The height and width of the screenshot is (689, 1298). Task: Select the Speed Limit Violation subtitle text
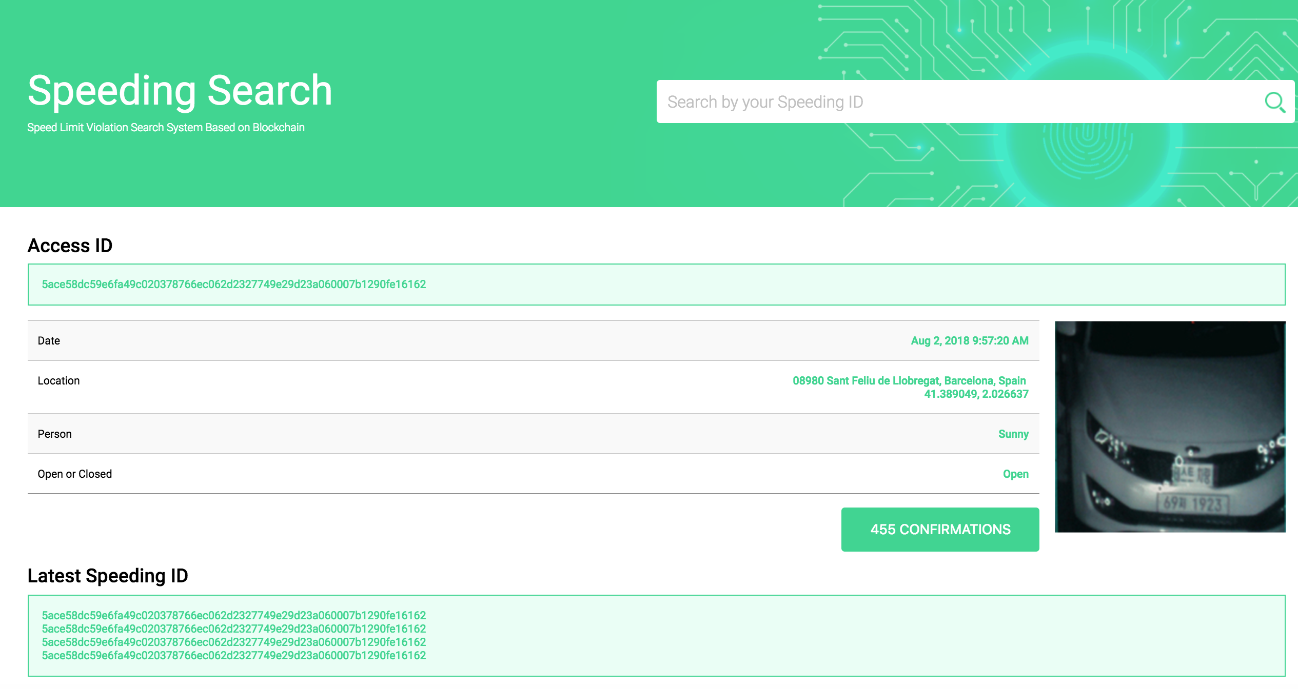[165, 128]
